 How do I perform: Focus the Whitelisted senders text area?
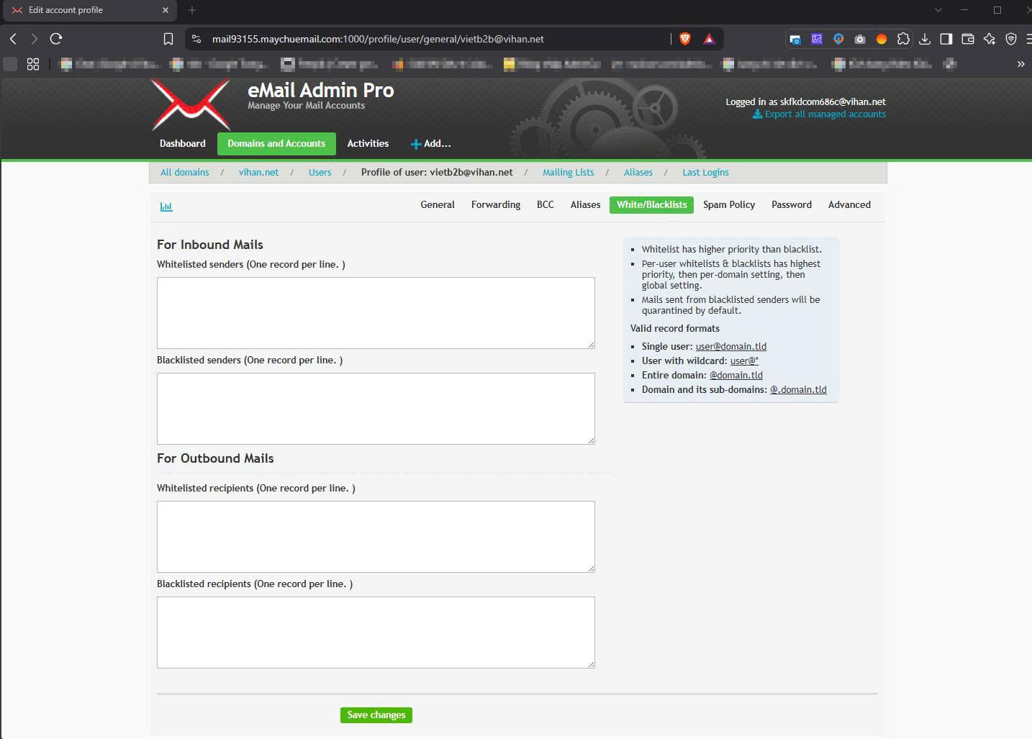click(x=376, y=313)
